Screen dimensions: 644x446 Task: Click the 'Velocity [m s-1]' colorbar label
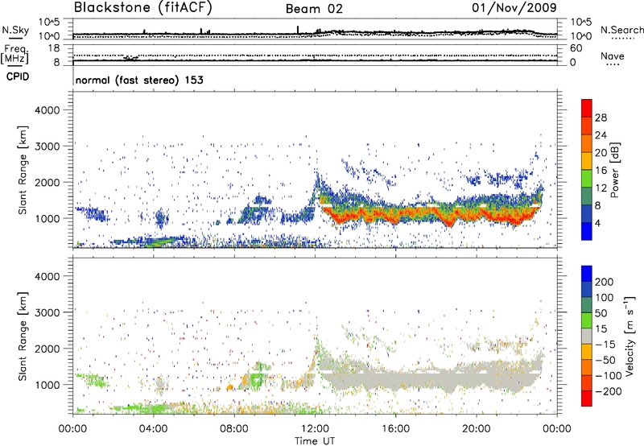click(x=629, y=336)
